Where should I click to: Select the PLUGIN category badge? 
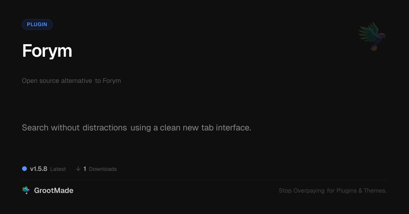[x=37, y=24]
